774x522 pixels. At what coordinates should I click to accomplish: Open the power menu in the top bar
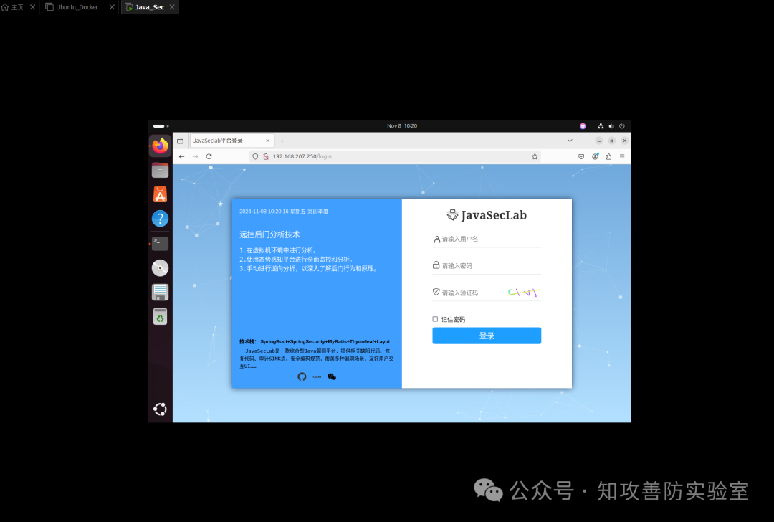click(x=621, y=126)
